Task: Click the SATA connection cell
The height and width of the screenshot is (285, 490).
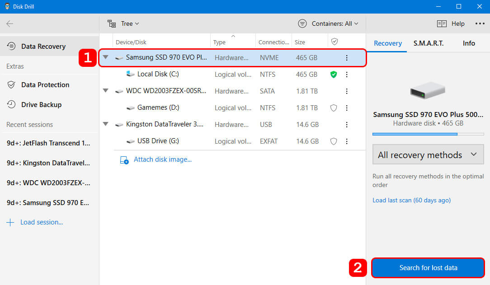Action: [x=267, y=91]
